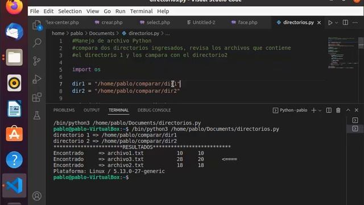Click the pablo breadcrumb segment
Viewport: 364px width, 205px height.
(x=77, y=34)
